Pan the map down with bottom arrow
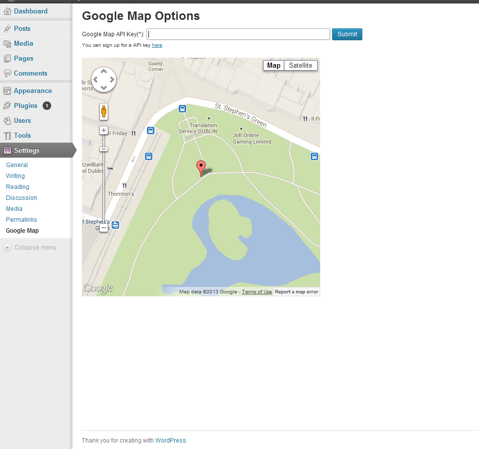 point(104,88)
